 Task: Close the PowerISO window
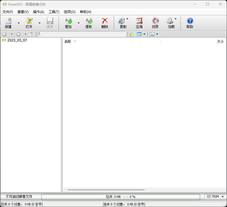click(220, 4)
